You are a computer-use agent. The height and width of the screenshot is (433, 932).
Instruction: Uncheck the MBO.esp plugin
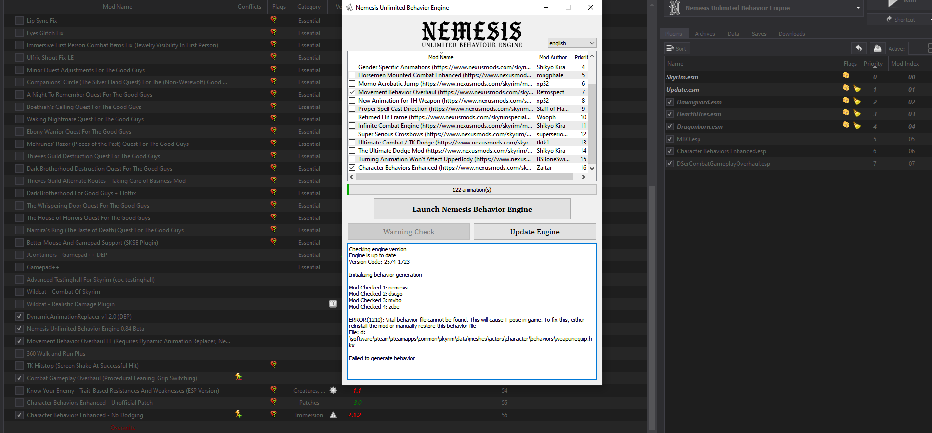[670, 139]
